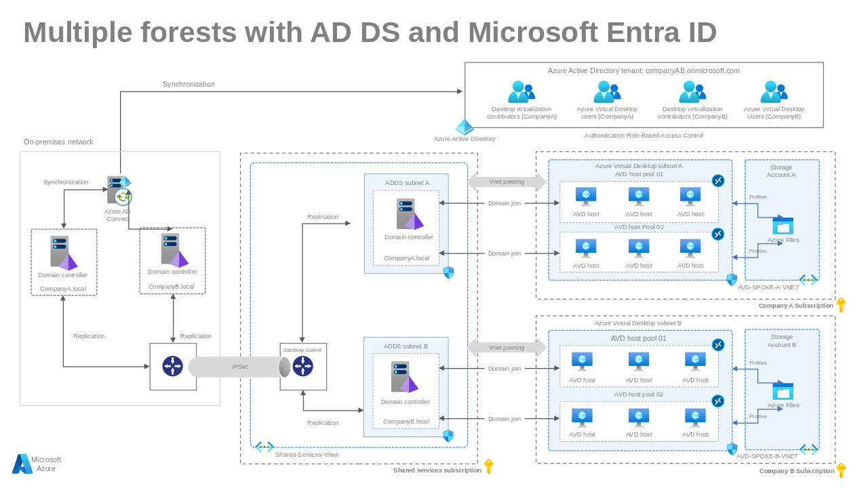The image size is (868, 488).
Task: Click the 'AVD-SPOKE-B-VNET' text label
Action: pos(767,456)
